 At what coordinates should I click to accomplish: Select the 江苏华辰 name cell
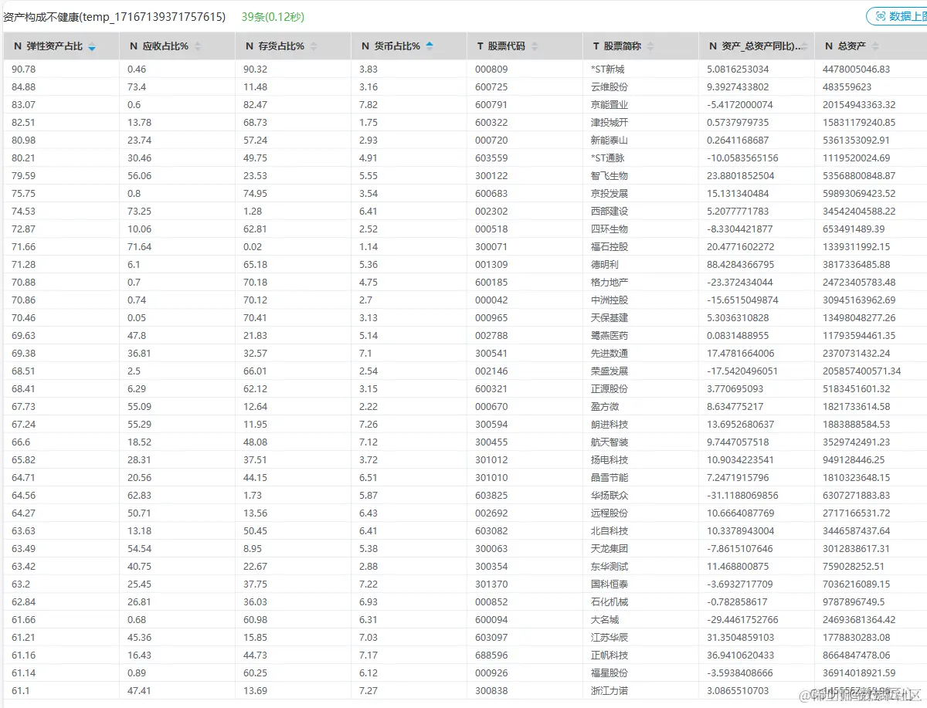pos(610,638)
